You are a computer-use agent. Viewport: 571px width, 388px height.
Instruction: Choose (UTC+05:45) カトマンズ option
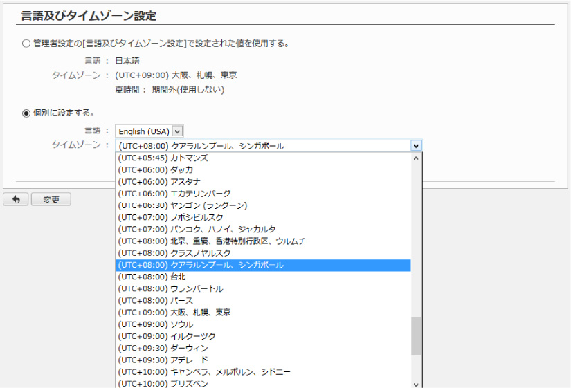[x=263, y=158]
